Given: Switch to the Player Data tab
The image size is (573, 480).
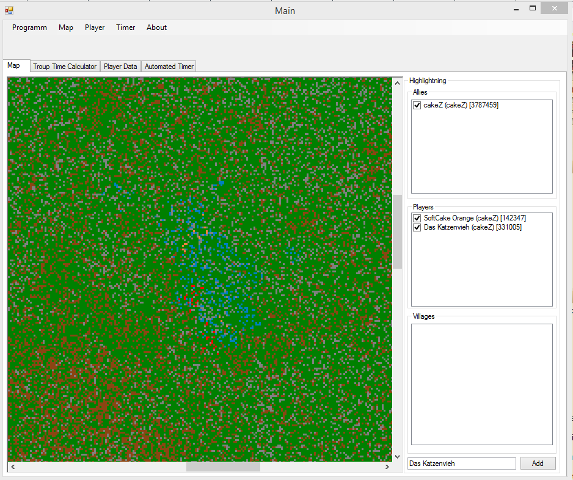Looking at the screenshot, I should coord(120,66).
